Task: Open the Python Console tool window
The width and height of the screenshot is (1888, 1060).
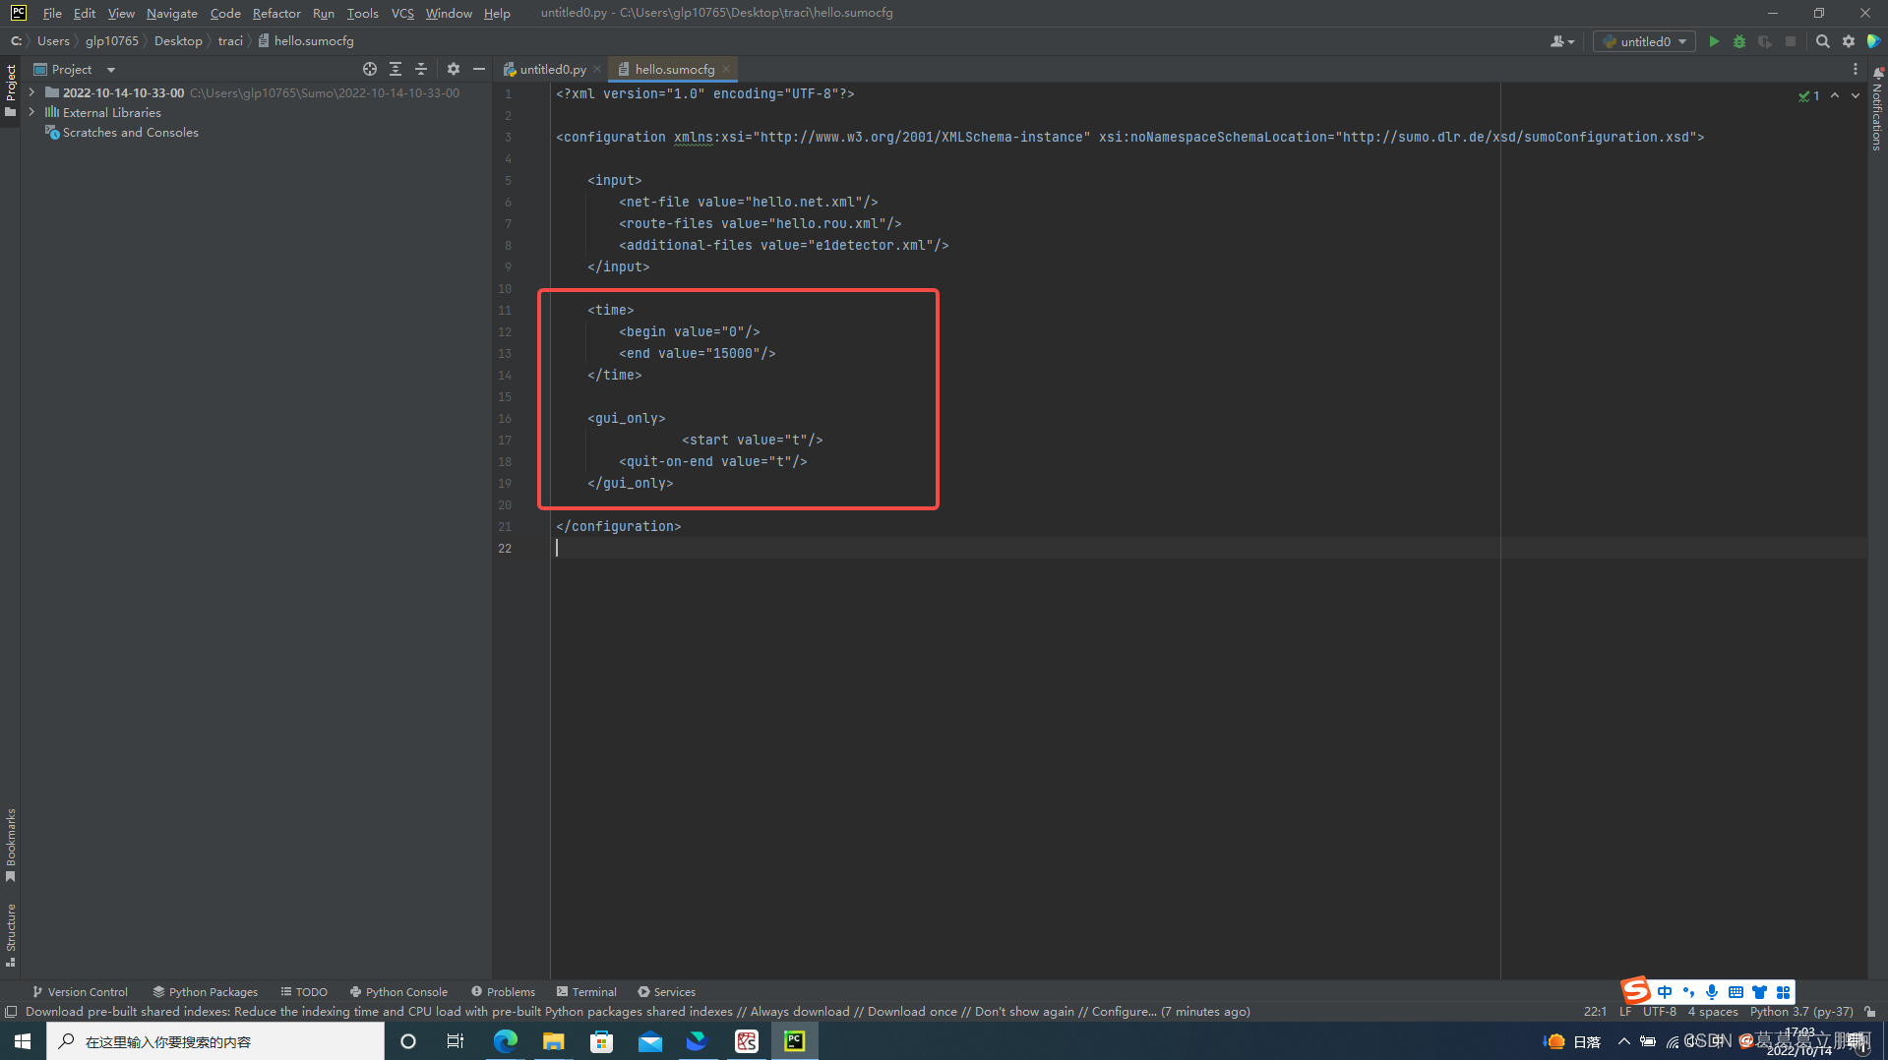Action: (398, 992)
